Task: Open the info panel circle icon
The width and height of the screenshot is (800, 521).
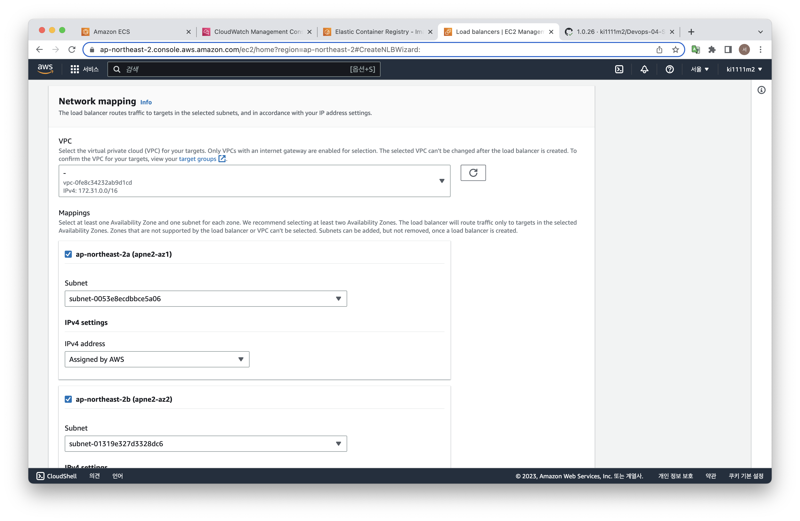Action: pyautogui.click(x=761, y=90)
